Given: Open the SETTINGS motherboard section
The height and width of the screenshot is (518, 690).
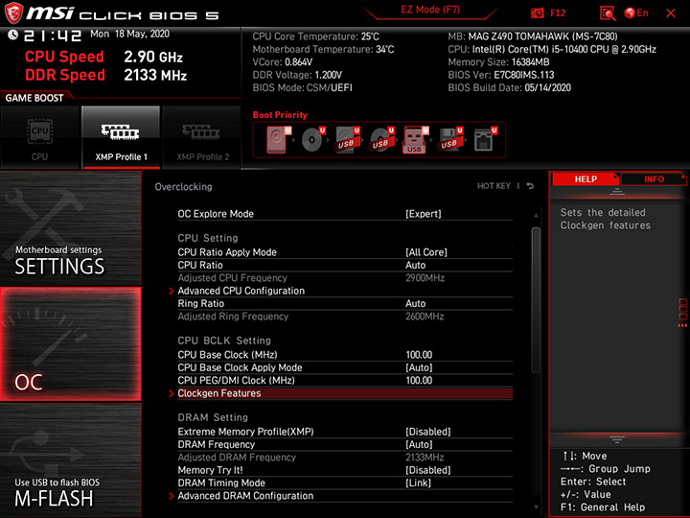Looking at the screenshot, I should click(71, 228).
